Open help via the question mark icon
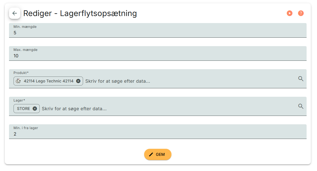Screen dimensions: 317x171 pyautogui.click(x=301, y=13)
